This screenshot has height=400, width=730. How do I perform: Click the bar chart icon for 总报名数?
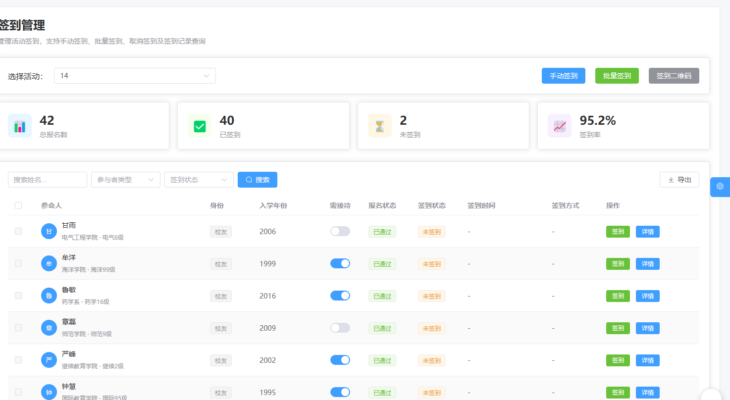tap(20, 126)
